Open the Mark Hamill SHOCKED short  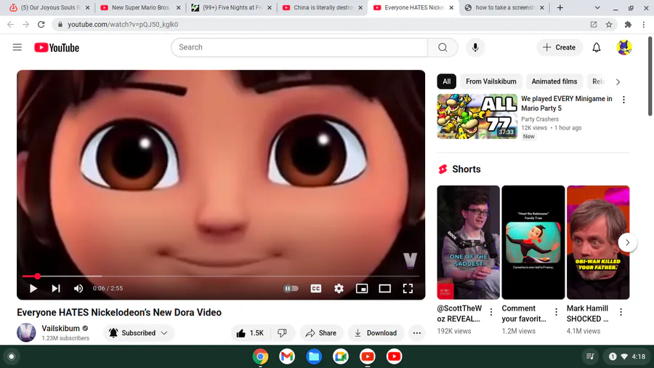tap(598, 242)
